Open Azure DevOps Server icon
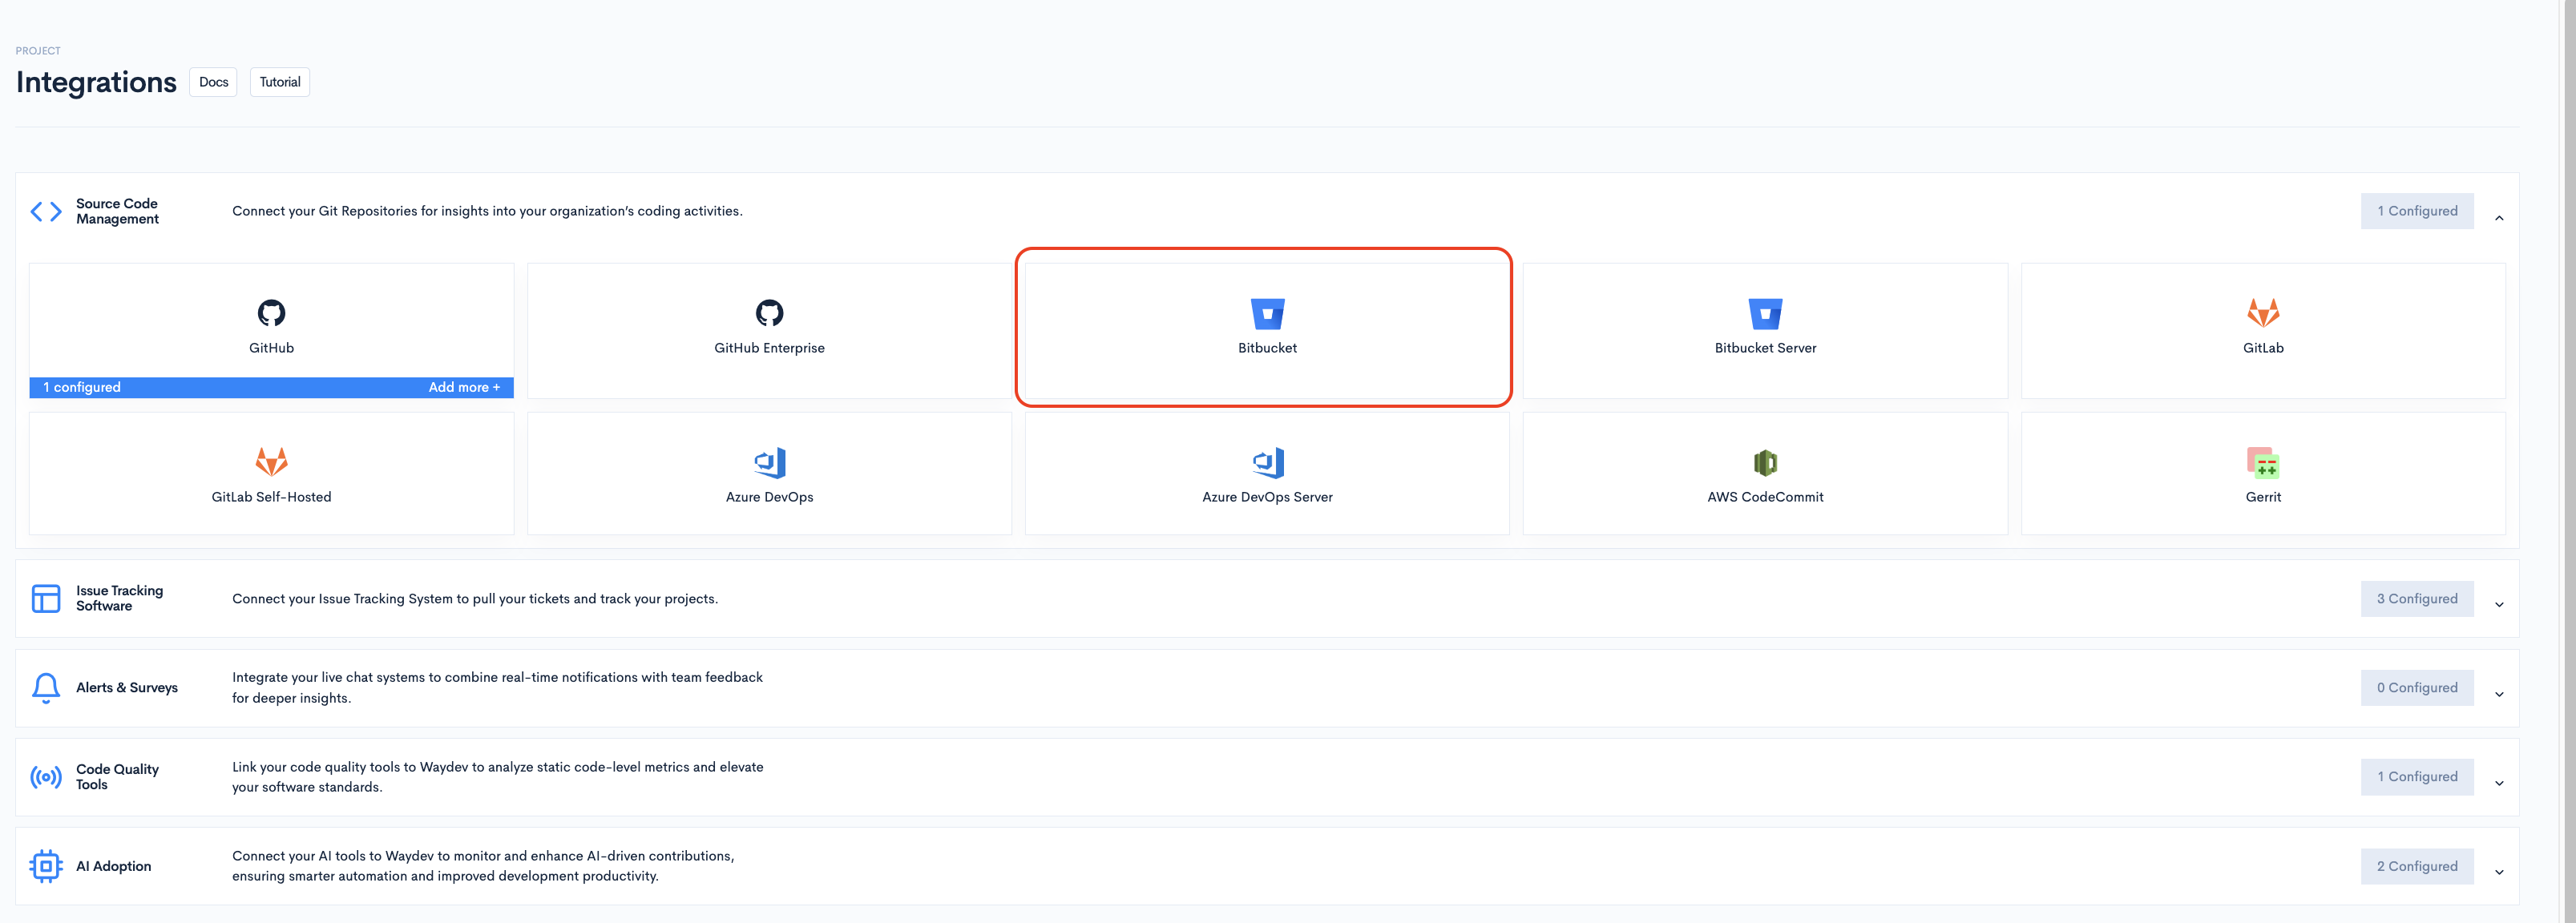Image resolution: width=2576 pixels, height=923 pixels. tap(1267, 462)
